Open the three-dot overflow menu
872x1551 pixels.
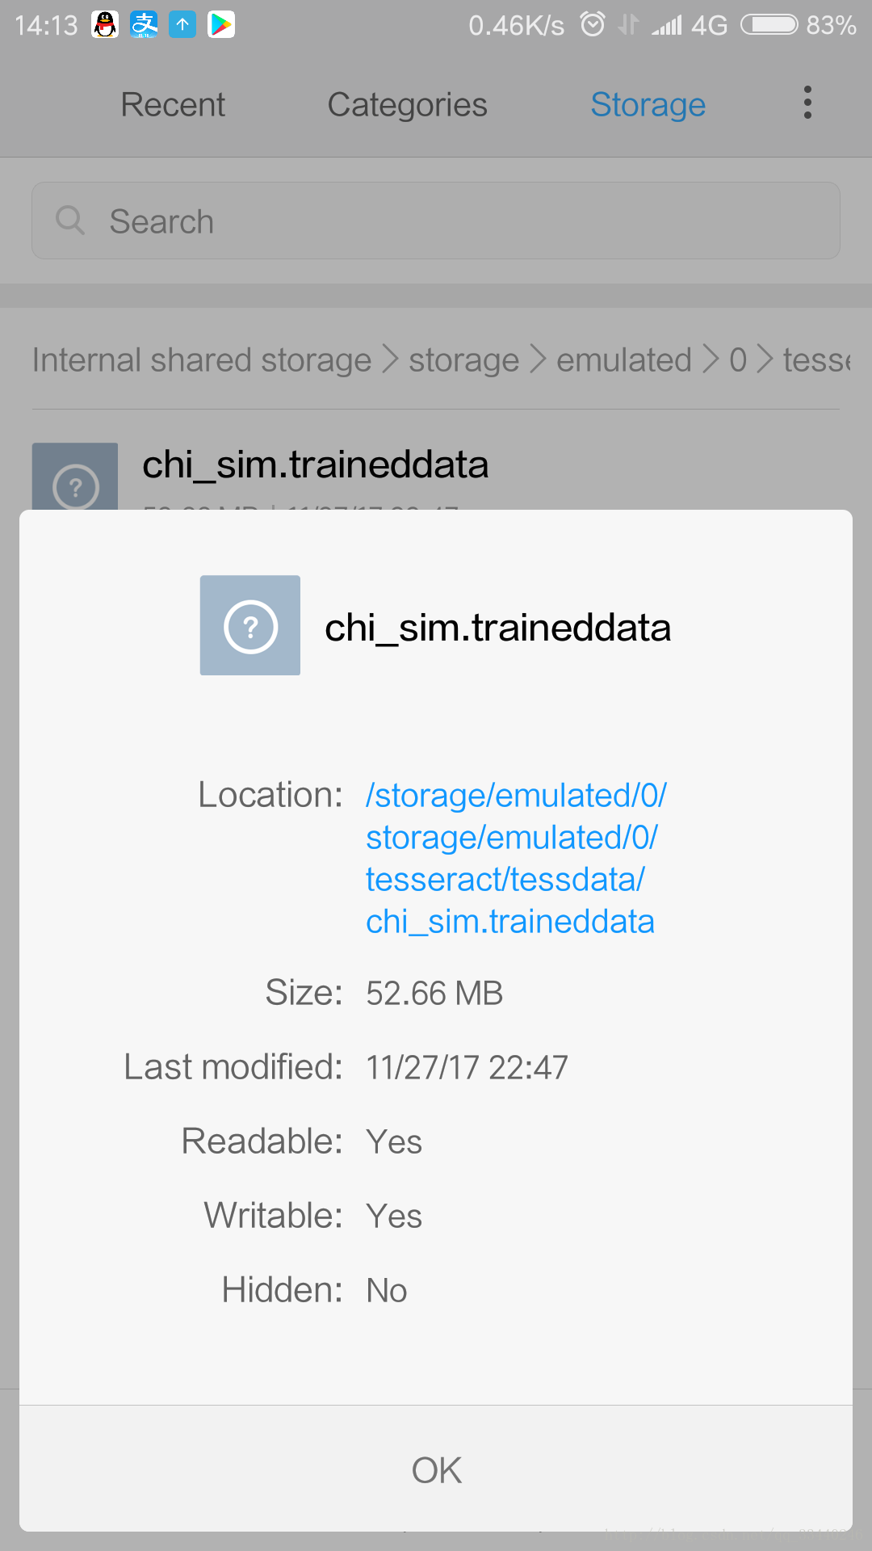(x=807, y=103)
